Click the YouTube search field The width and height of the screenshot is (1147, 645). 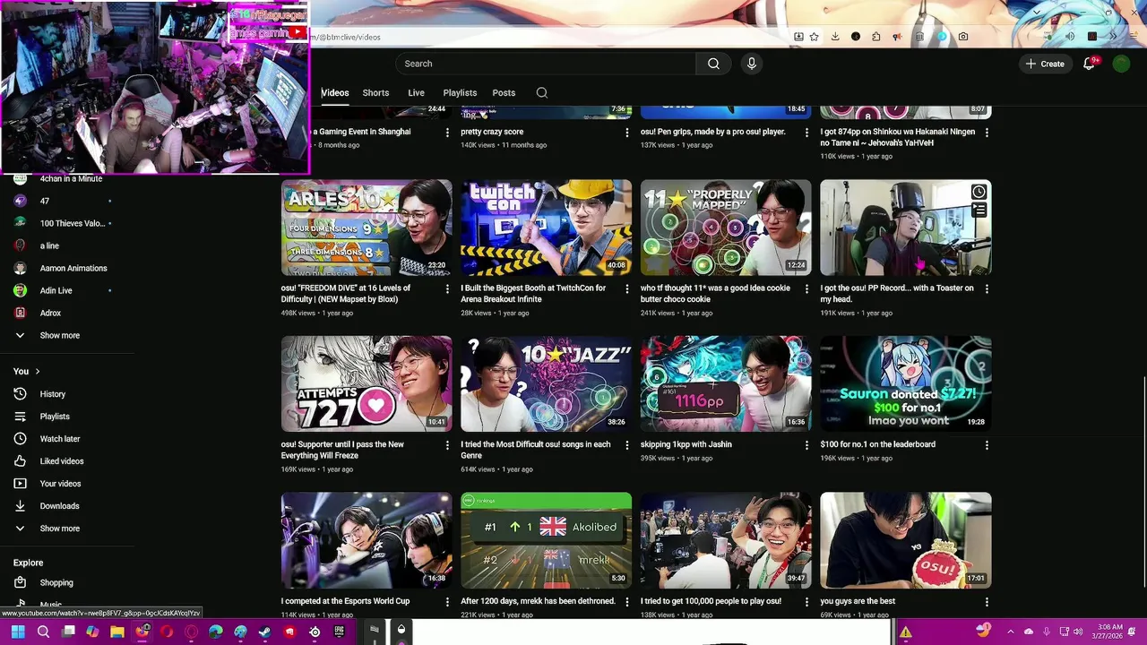(545, 64)
